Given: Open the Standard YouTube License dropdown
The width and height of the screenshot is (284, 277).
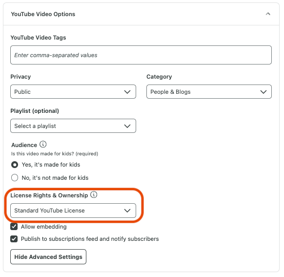Looking at the screenshot, I should coord(73,211).
